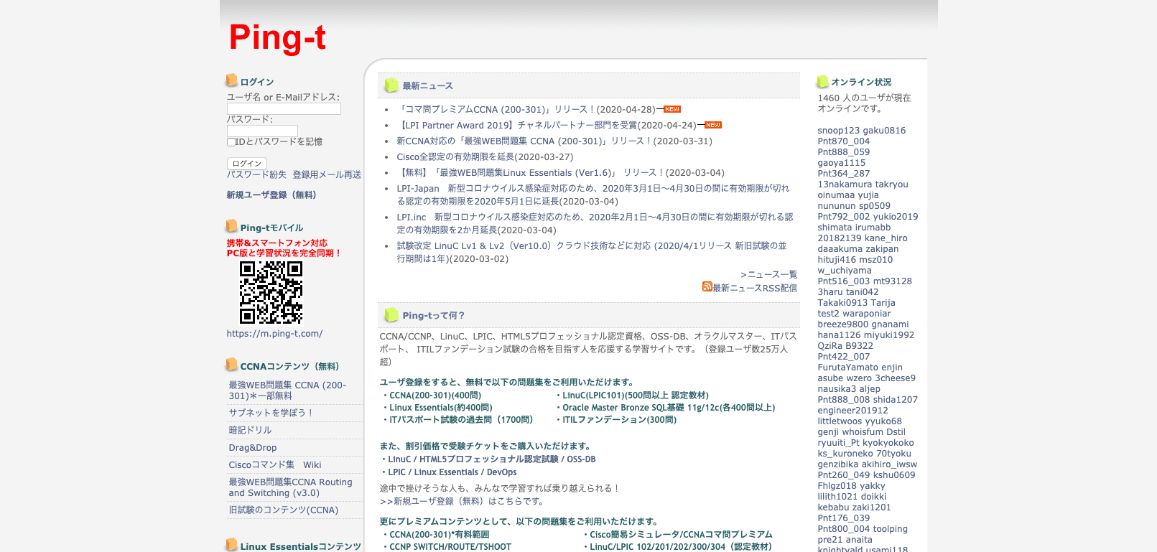Screen dimensions: 1157x552
Task: Open the >ニュース一覧 link
Action: click(768, 274)
